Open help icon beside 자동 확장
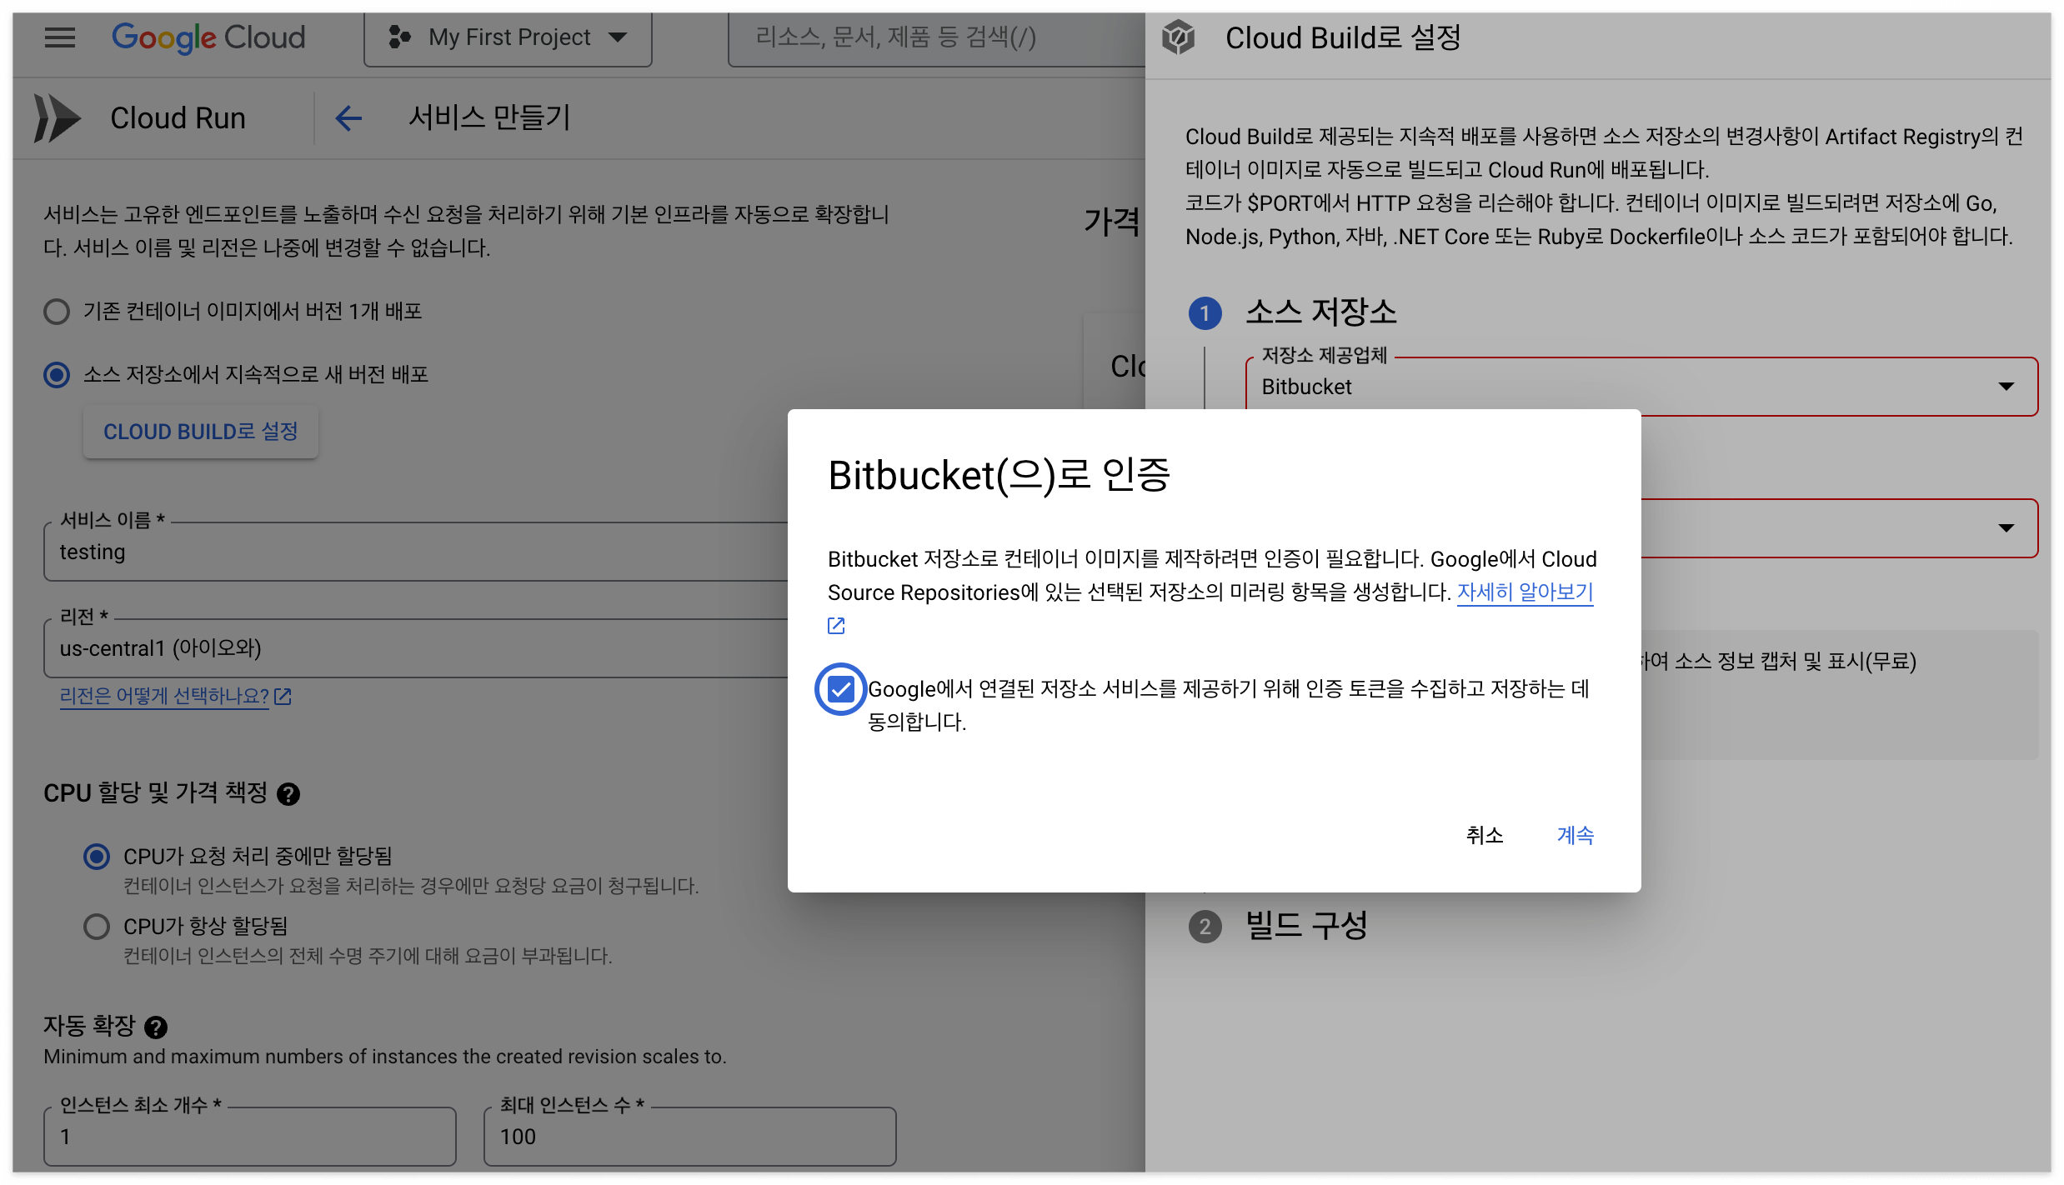Viewport: 2064px width, 1185px height. click(x=156, y=1027)
